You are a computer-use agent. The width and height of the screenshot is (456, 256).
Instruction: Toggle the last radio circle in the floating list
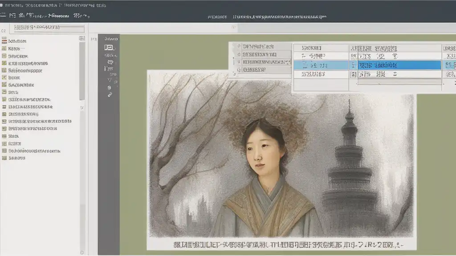point(239,70)
